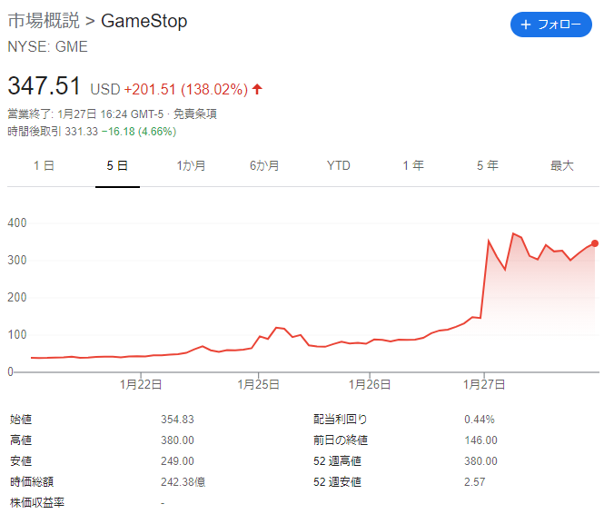
Task: Click the 時価総額 label
Action: click(32, 481)
